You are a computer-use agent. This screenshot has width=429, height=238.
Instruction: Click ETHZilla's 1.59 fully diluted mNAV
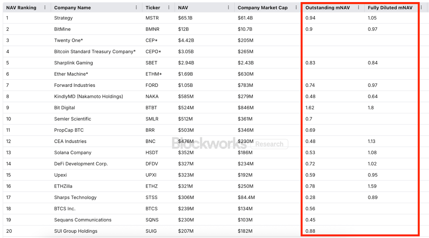tap(372, 186)
